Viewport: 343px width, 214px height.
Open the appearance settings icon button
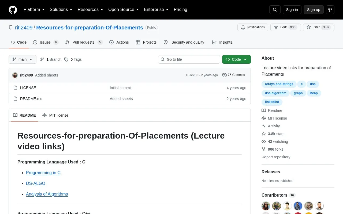click(330, 10)
